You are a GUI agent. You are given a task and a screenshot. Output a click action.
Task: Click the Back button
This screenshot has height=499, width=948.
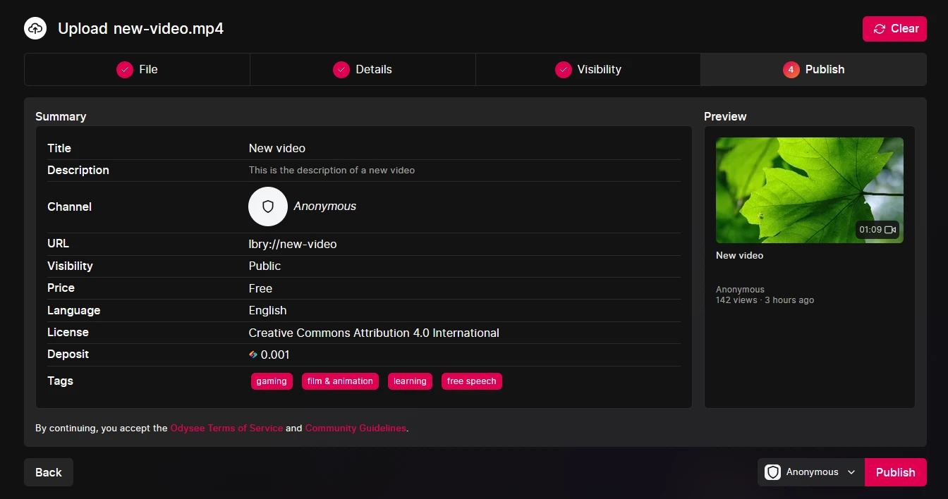click(49, 472)
